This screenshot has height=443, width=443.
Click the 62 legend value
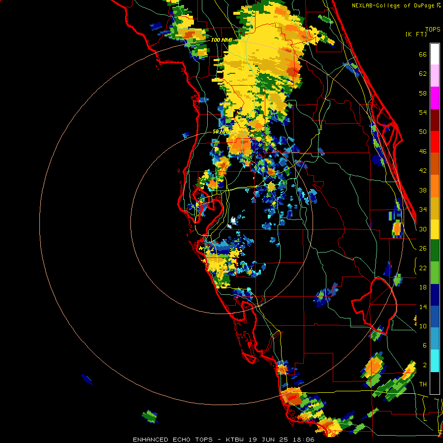click(x=423, y=74)
